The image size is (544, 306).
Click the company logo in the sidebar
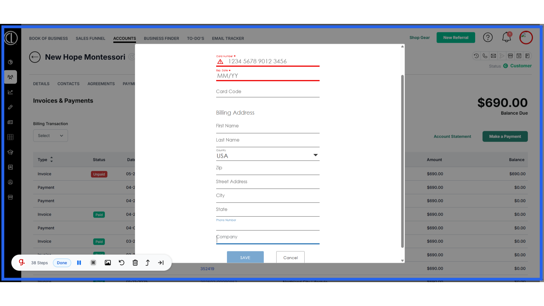11,38
